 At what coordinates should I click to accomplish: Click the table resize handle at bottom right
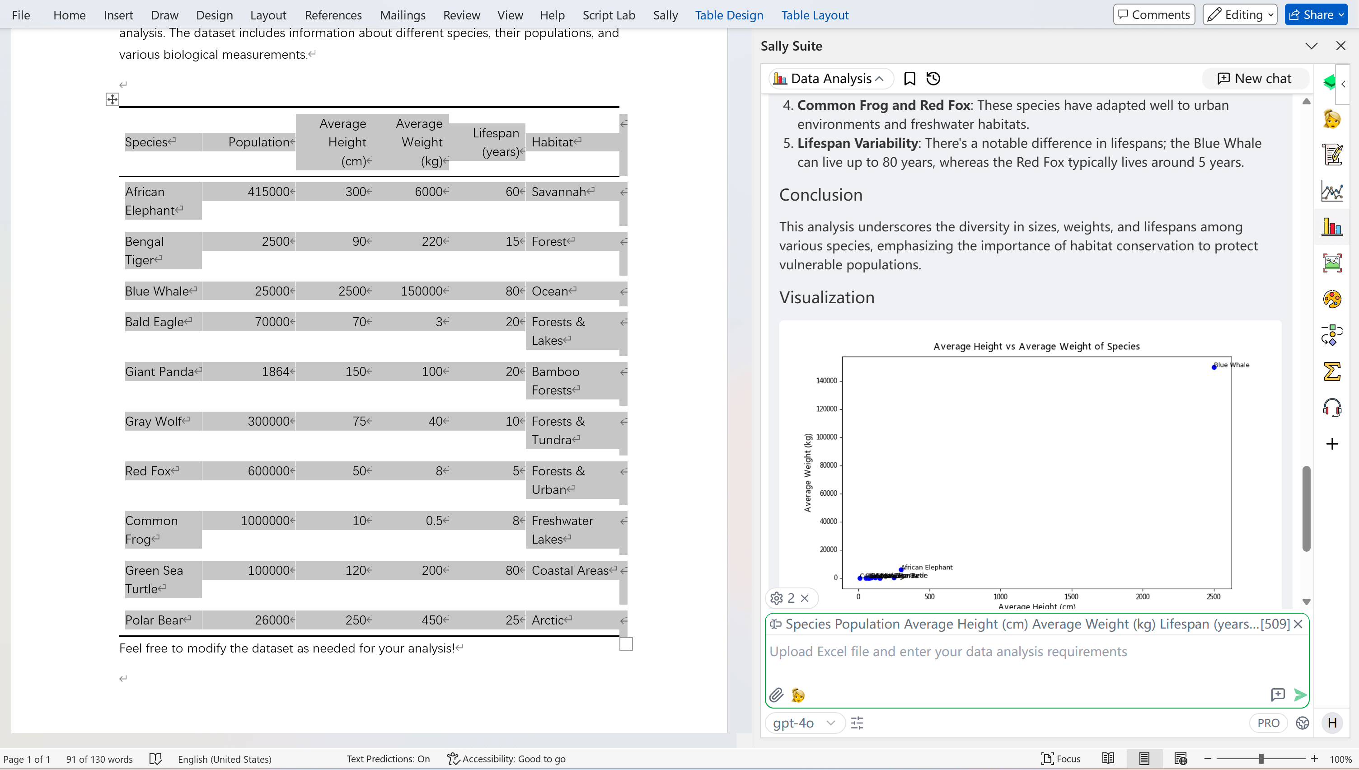[626, 643]
